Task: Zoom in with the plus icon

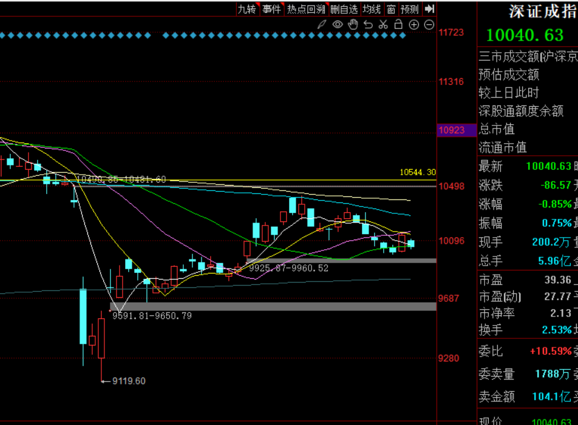Action: [x=414, y=25]
